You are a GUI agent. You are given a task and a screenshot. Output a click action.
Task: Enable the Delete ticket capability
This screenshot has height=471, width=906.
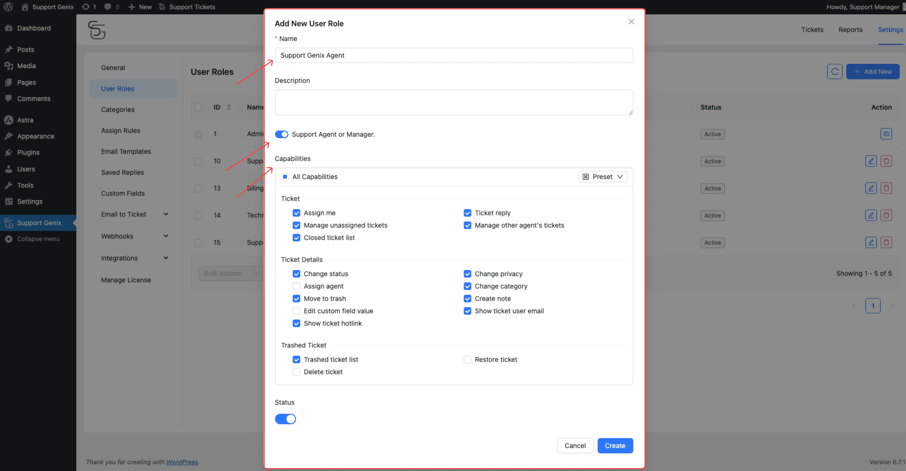click(x=296, y=372)
